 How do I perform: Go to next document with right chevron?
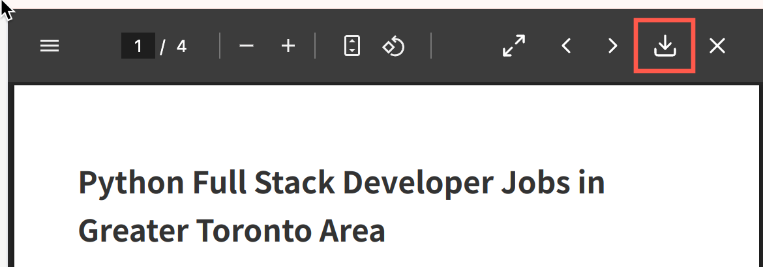tap(612, 46)
